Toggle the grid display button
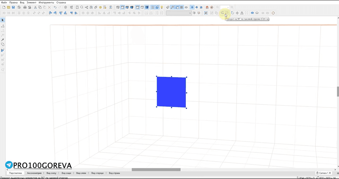 pos(182,7)
